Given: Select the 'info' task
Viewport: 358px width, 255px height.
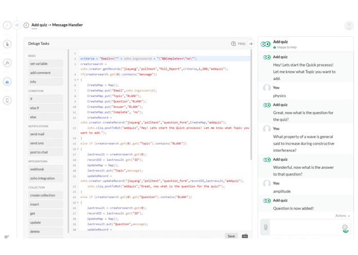Looking at the screenshot, I should 45,82.
